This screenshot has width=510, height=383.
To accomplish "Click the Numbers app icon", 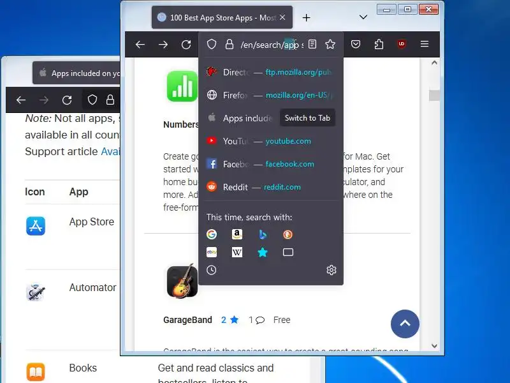I will pos(182,86).
